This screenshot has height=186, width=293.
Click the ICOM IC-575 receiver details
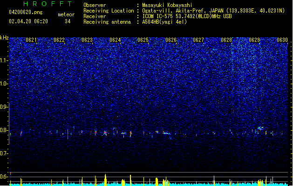click(187, 16)
